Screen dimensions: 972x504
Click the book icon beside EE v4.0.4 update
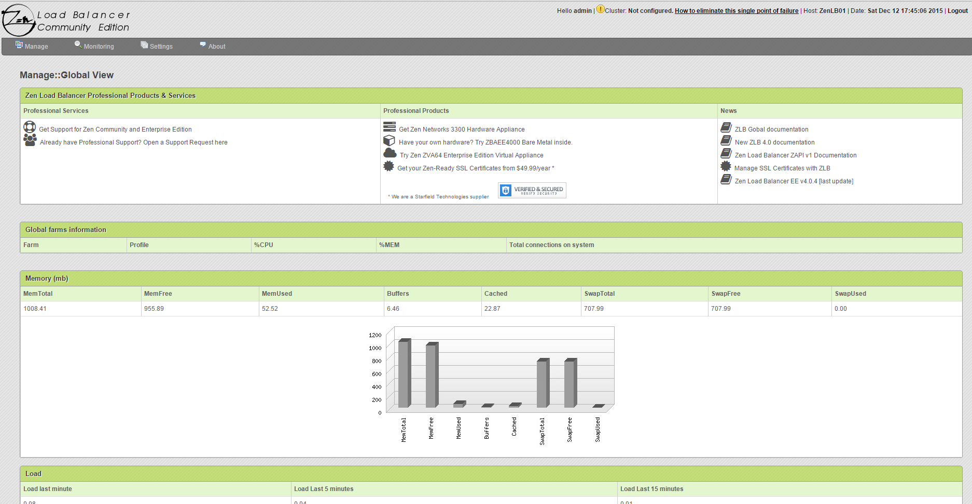pyautogui.click(x=726, y=179)
